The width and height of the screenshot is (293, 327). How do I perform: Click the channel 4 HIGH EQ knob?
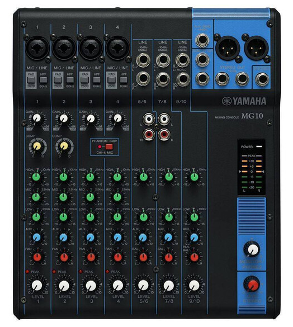click(x=117, y=177)
